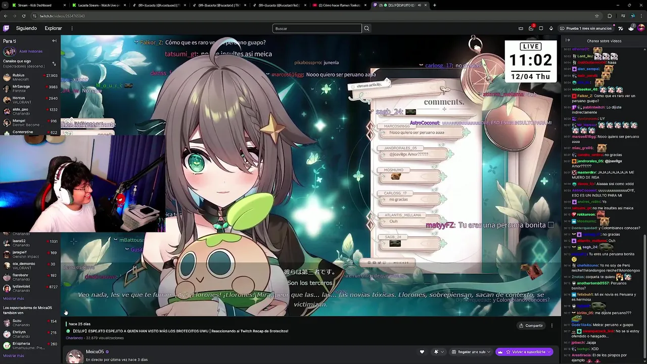Open MrSavage channel in sidebar
The image size is (647, 364).
(30, 88)
